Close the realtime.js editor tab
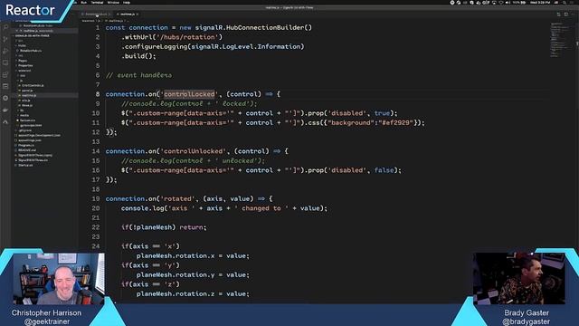Screen dimensions: 579x326 pos(138,14)
